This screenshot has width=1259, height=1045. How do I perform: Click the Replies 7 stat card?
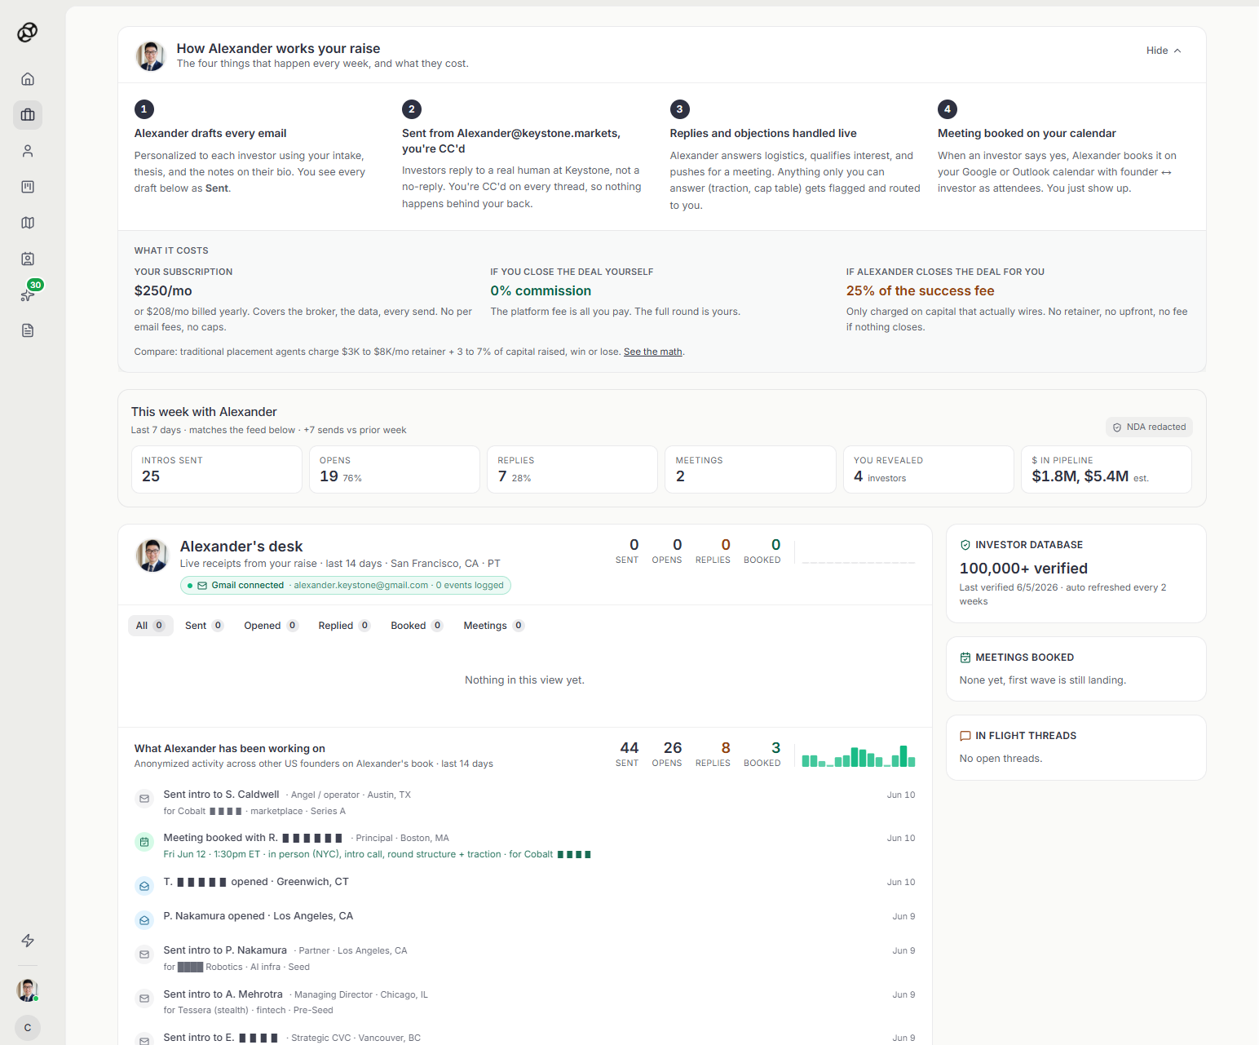tap(572, 469)
